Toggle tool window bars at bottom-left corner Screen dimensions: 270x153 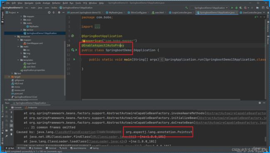pos(2,151)
